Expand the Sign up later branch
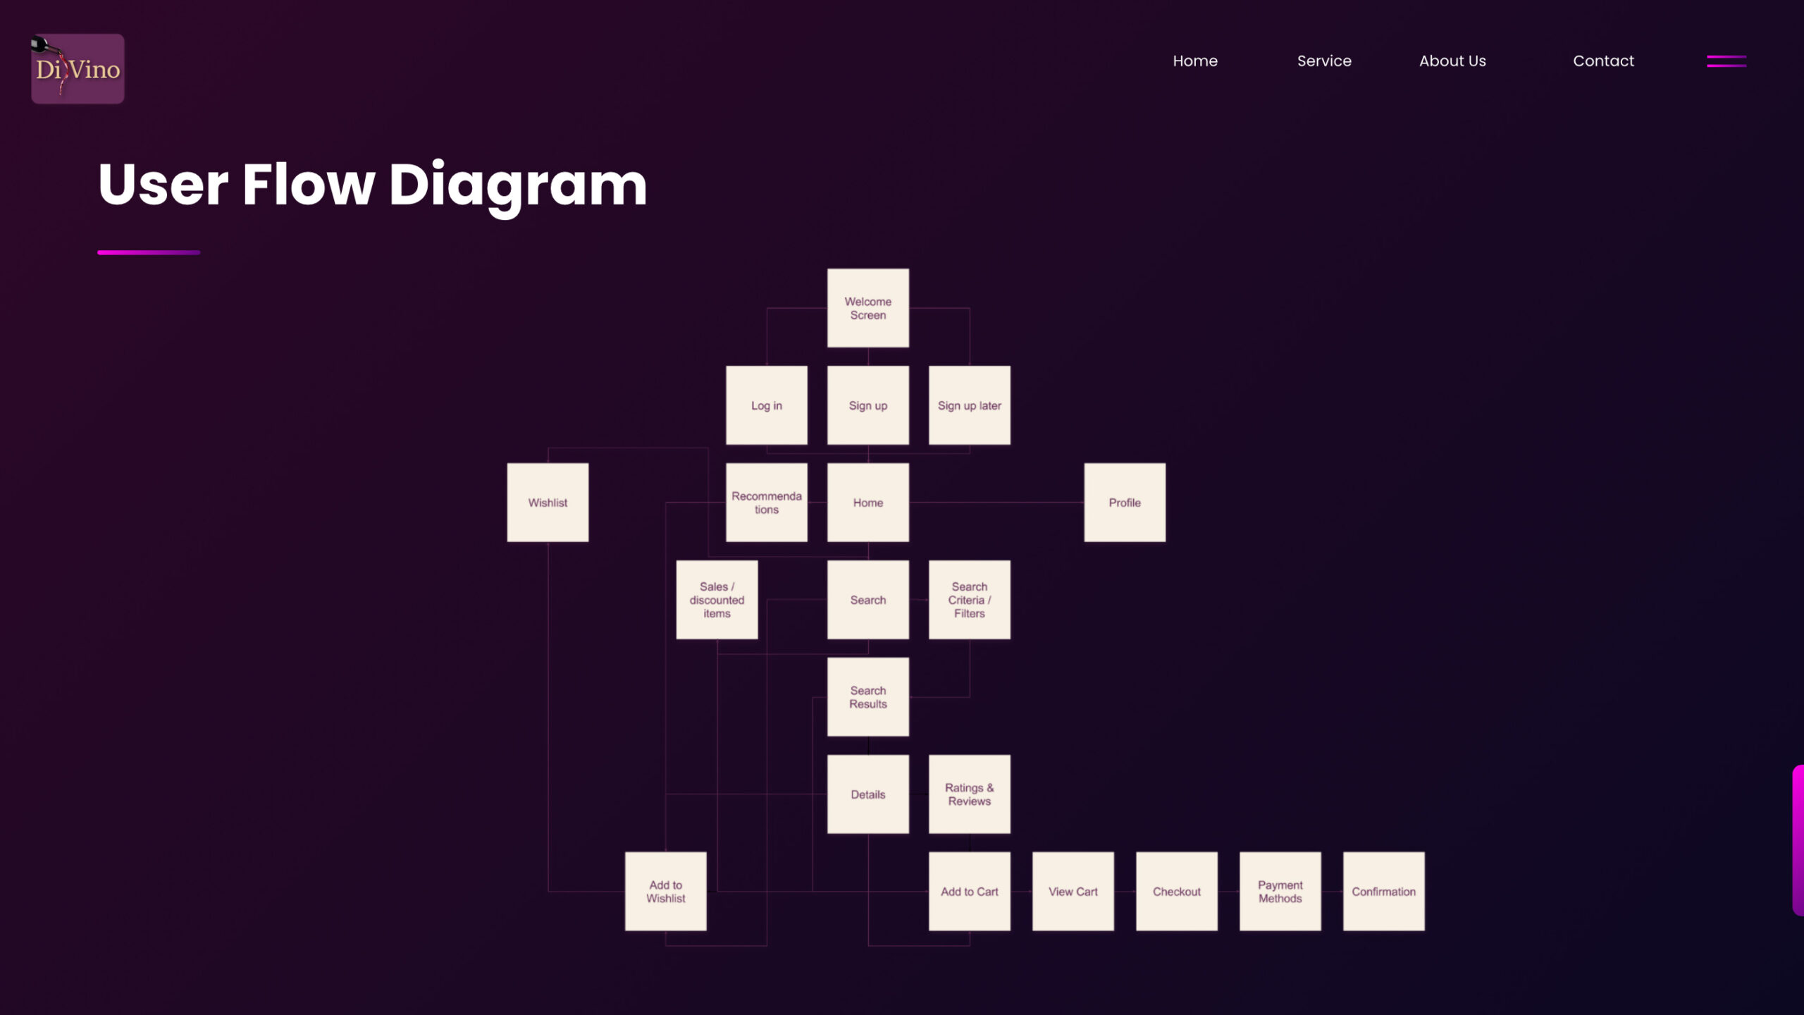 point(969,405)
